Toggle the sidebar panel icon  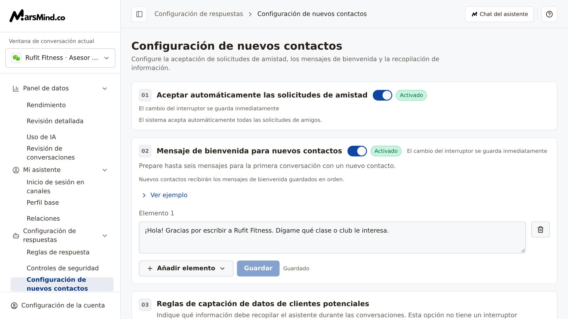[x=139, y=14]
